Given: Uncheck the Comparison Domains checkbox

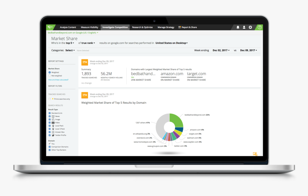Looking at the screenshot, I should click(x=49, y=147).
